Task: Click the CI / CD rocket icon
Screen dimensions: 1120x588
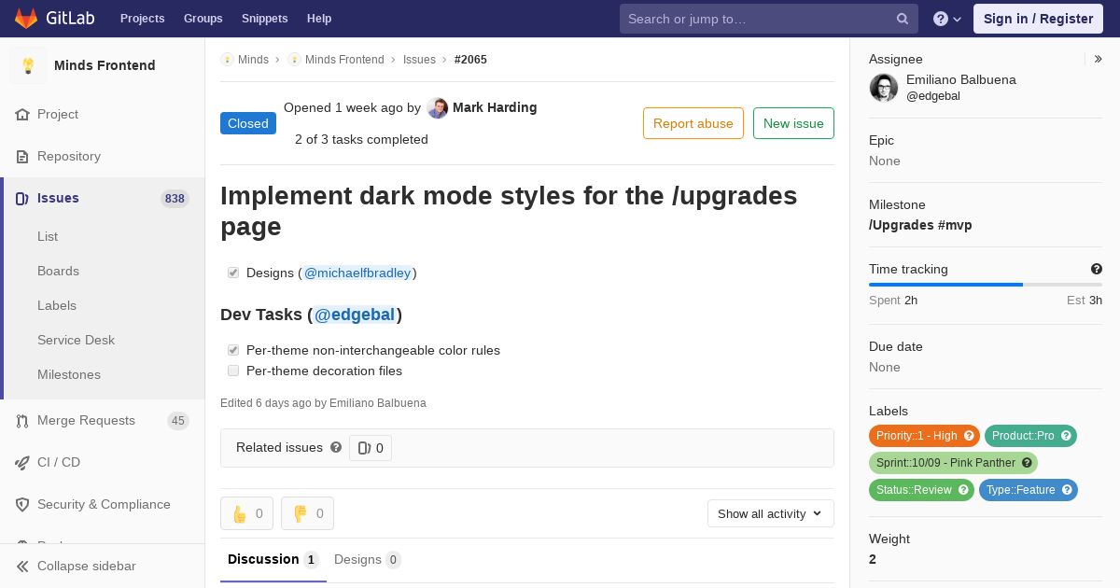Action: (22, 462)
